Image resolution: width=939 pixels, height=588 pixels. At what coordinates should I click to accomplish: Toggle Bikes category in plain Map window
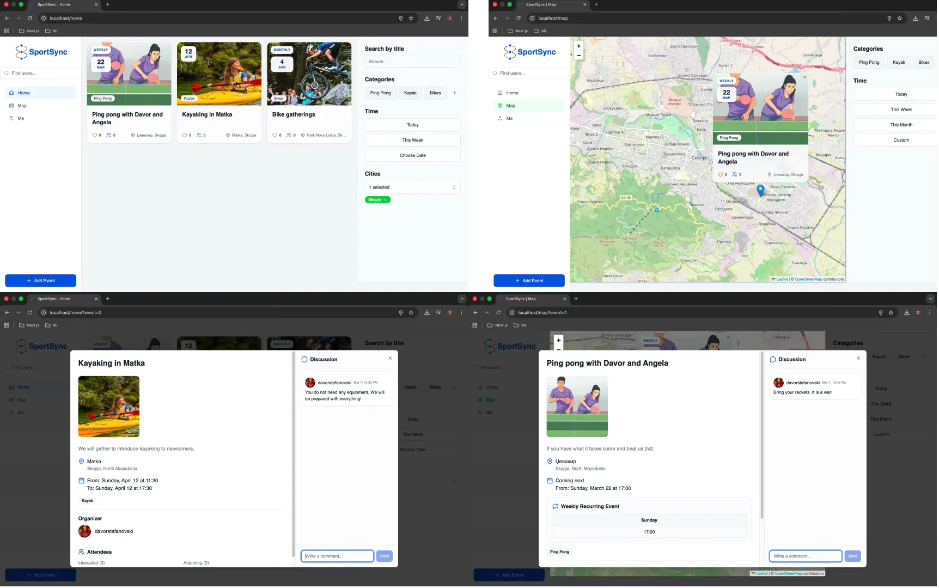[925, 63]
